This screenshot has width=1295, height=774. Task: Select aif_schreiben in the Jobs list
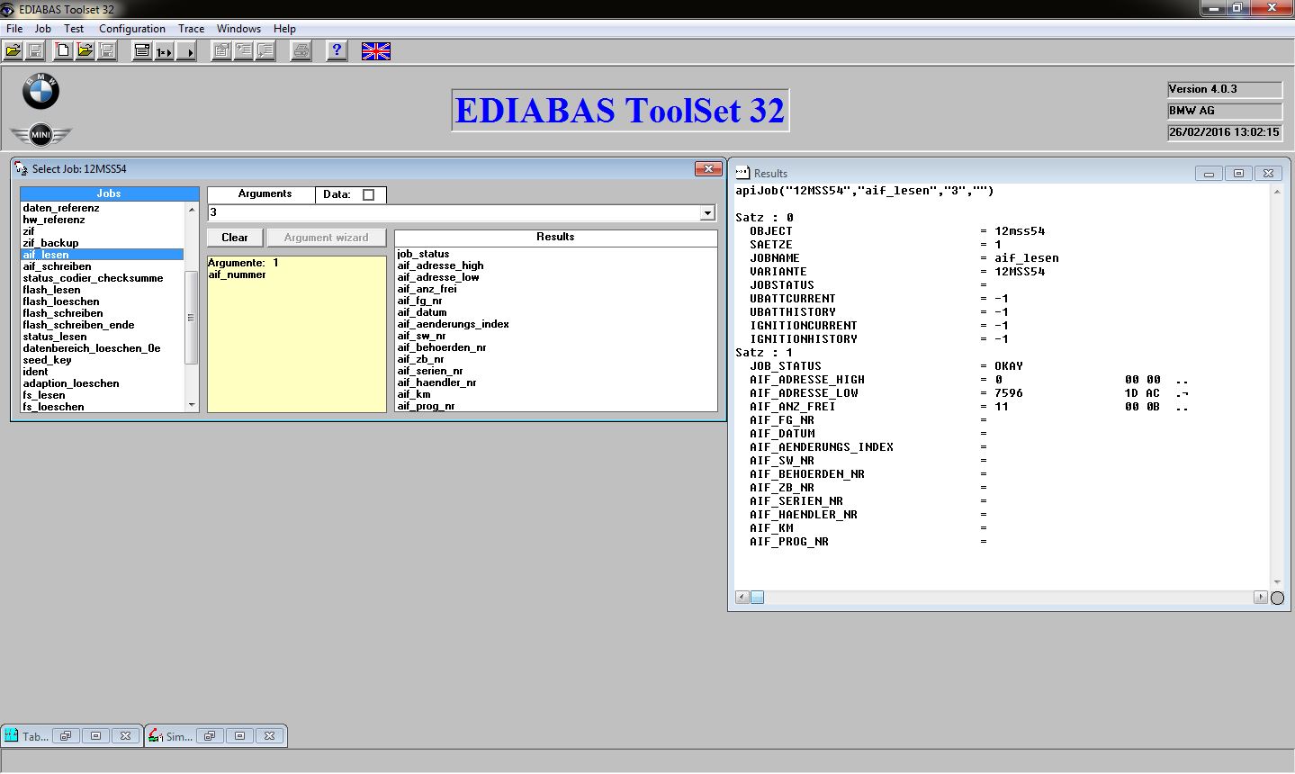point(57,266)
